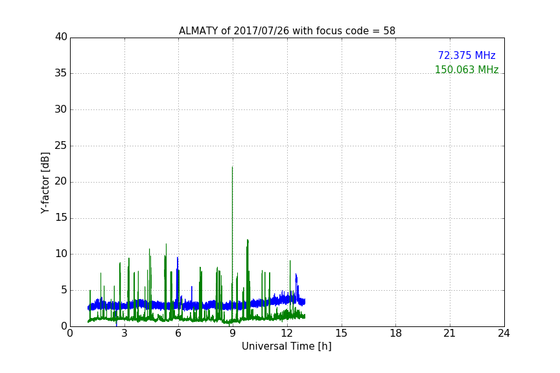
Task: Click the y-axis tick label 40
Action: [61, 37]
